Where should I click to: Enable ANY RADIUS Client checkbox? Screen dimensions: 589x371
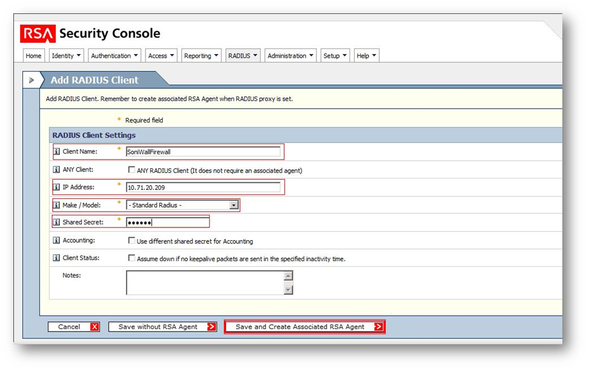tap(132, 170)
